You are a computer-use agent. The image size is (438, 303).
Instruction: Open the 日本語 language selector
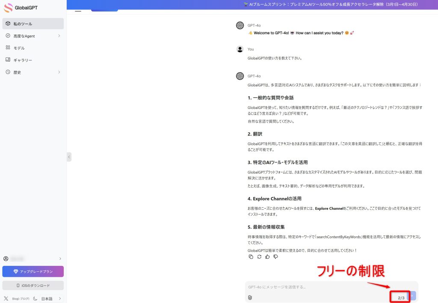click(51, 298)
